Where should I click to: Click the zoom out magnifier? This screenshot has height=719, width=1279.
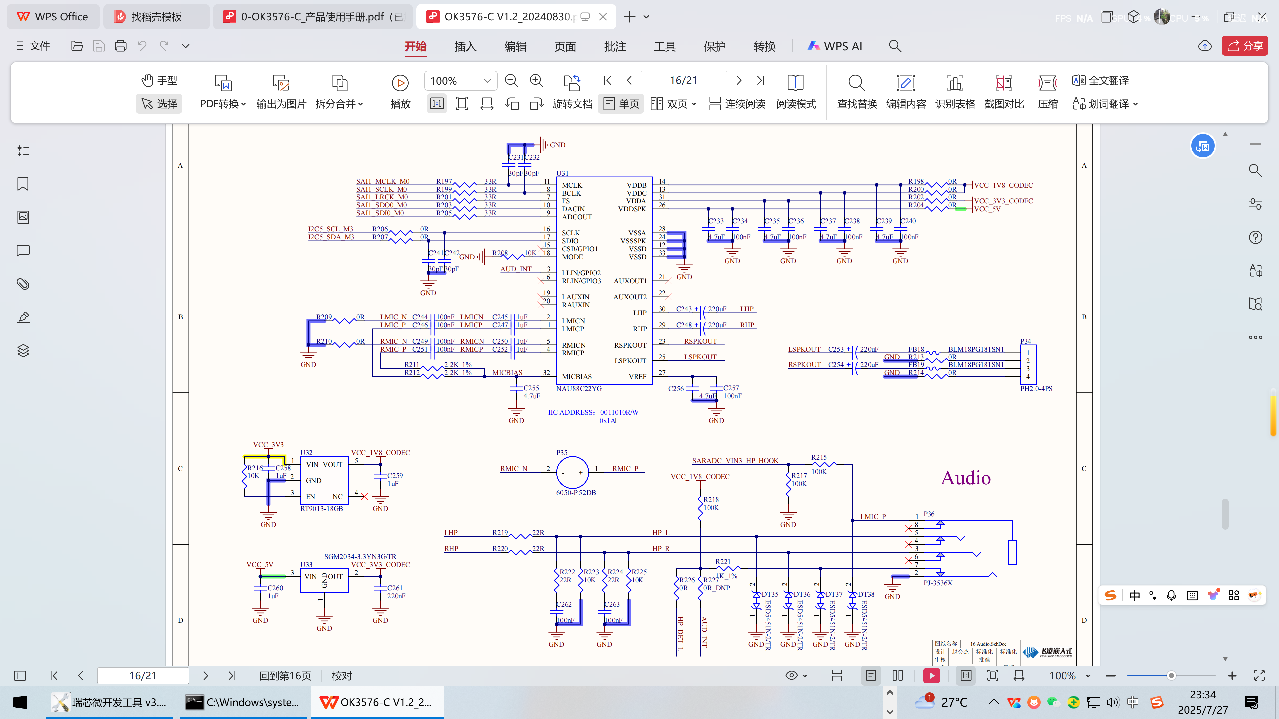511,80
